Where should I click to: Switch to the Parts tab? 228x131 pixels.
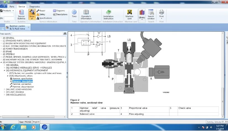pos(12,7)
